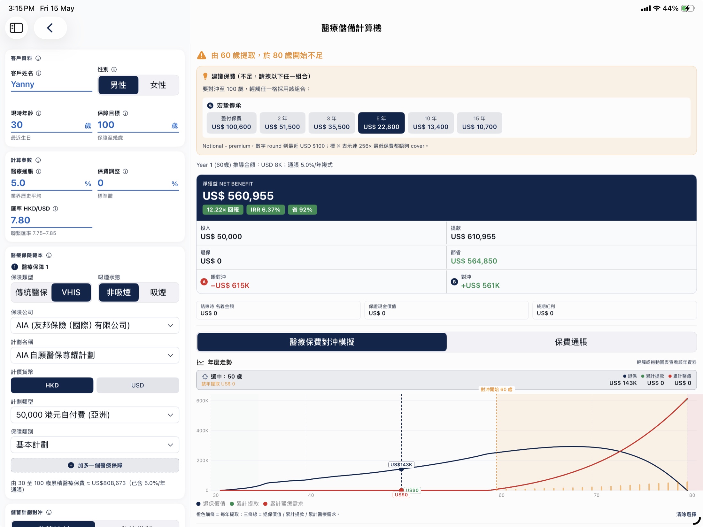Tap the IRR 6.37% badge
Image resolution: width=703 pixels, height=527 pixels.
click(x=265, y=210)
